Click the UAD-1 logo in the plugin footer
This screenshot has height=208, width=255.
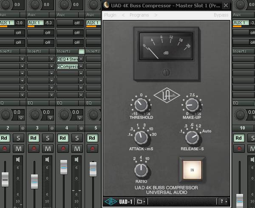(118, 202)
